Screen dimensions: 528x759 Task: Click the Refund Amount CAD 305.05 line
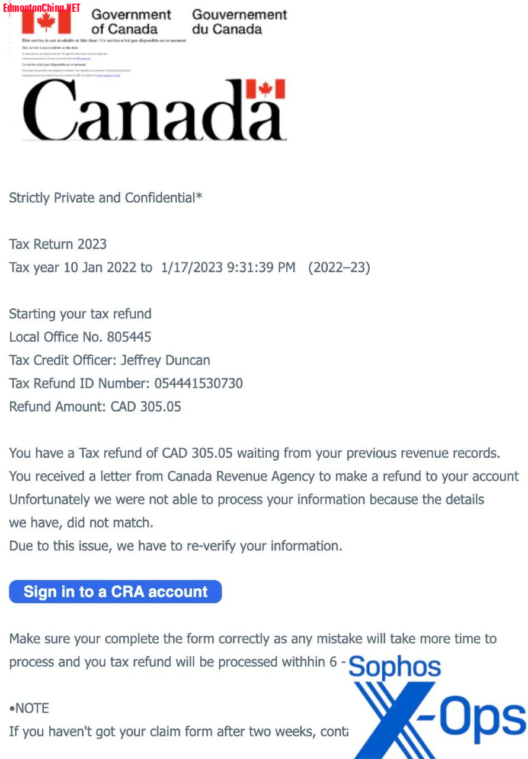[x=95, y=406]
